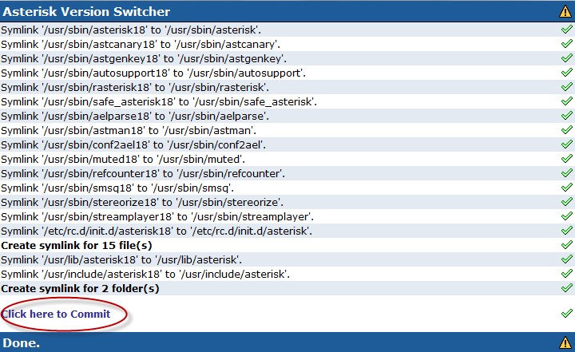The width and height of the screenshot is (575, 352).
Task: Click green checkmark on the autosupport18 row
Action: click(567, 72)
